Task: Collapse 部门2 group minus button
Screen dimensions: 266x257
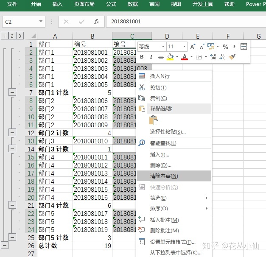Action: tap(12, 133)
